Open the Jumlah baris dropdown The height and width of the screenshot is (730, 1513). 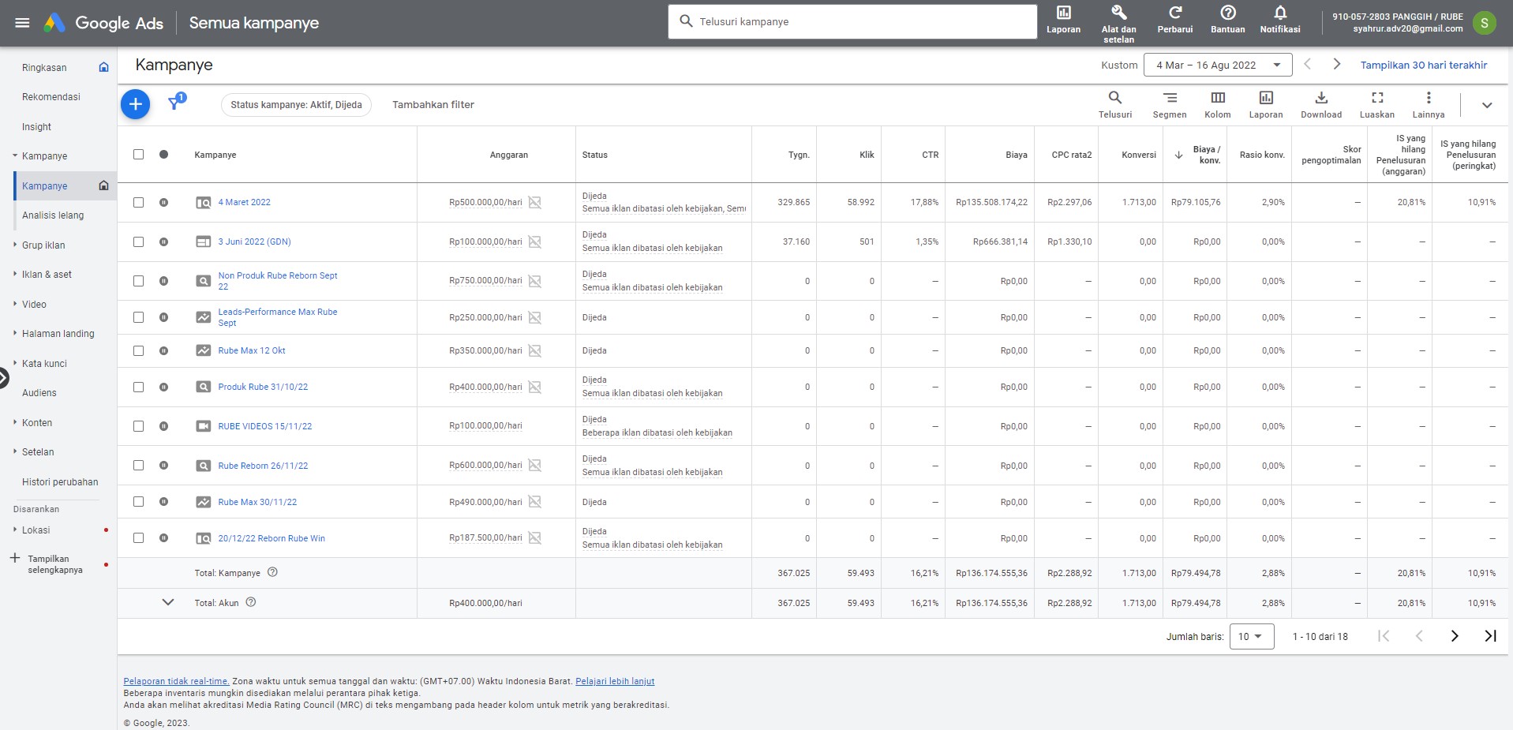coord(1251,636)
